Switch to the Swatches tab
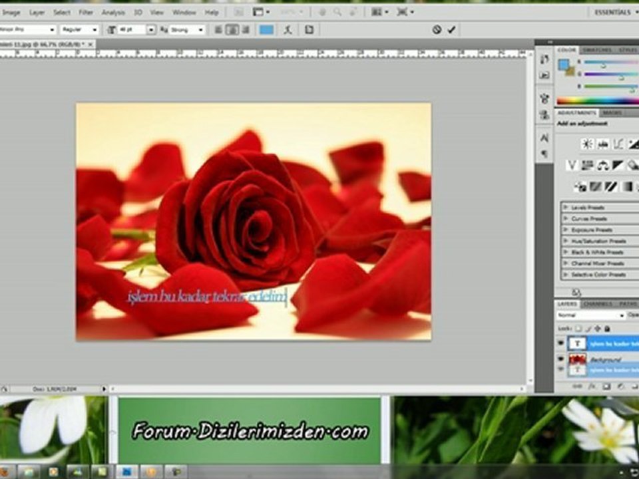The height and width of the screenshot is (479, 639). point(597,50)
